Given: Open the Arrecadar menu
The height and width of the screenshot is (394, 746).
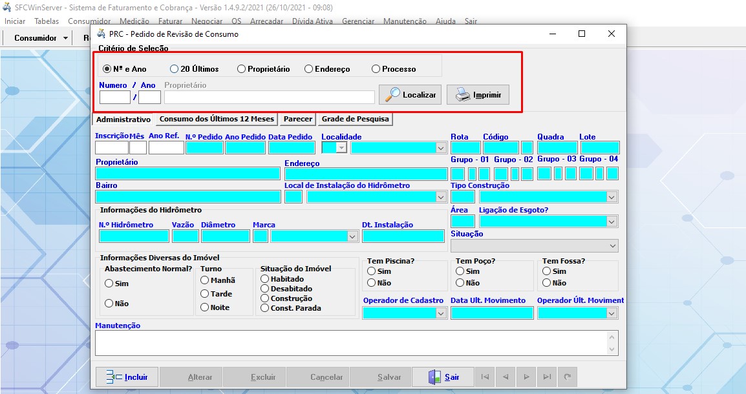Looking at the screenshot, I should click(x=266, y=21).
